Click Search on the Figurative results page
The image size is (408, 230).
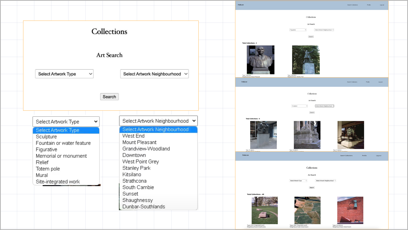point(311,37)
